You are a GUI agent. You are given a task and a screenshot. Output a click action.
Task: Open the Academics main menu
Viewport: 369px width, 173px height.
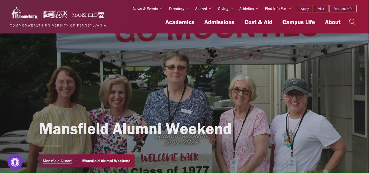click(x=180, y=22)
